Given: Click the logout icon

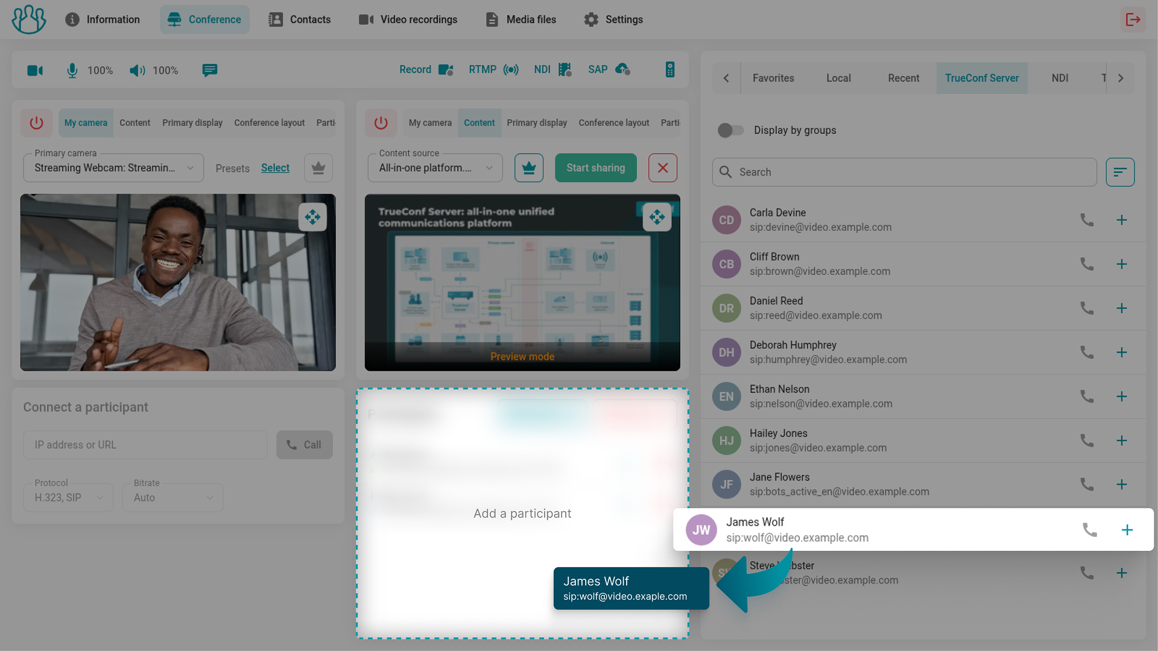Looking at the screenshot, I should tap(1133, 19).
